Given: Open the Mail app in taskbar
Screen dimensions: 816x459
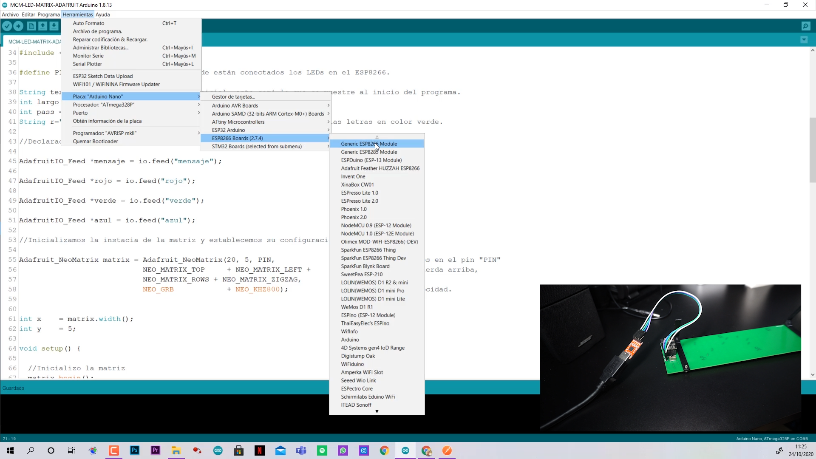Looking at the screenshot, I should click(280, 450).
